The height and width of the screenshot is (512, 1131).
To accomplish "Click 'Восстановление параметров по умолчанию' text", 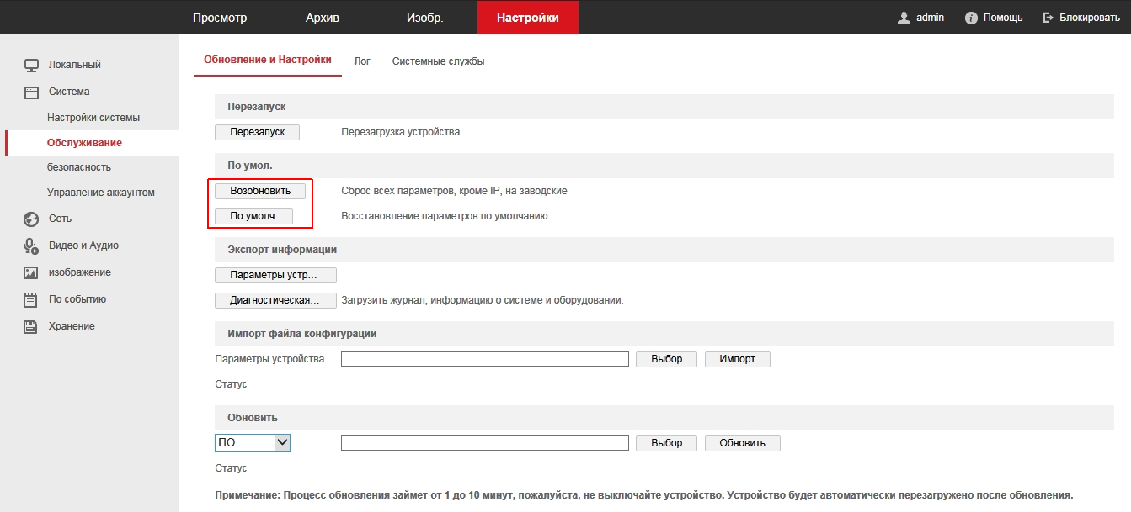I will 445,216.
